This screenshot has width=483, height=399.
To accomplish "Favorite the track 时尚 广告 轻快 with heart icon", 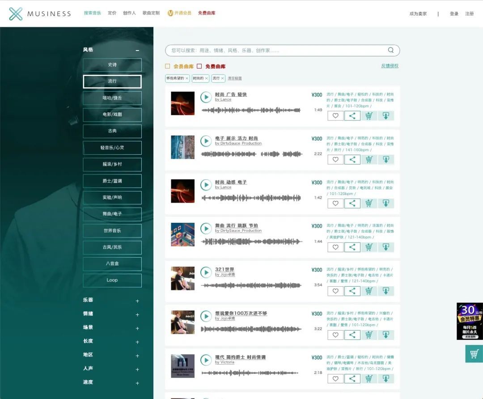I will (x=335, y=116).
